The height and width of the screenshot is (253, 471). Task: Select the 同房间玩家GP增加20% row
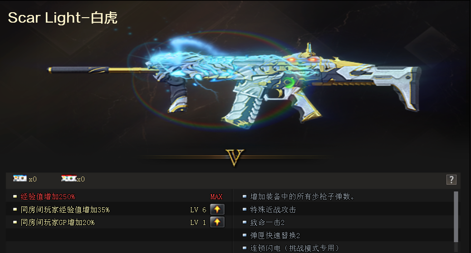(119, 222)
